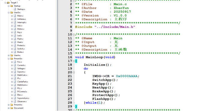This screenshot has height=111, width=208.
Task: Expand the PmsmInc folder node
Action: pyautogui.click(x=9, y=105)
